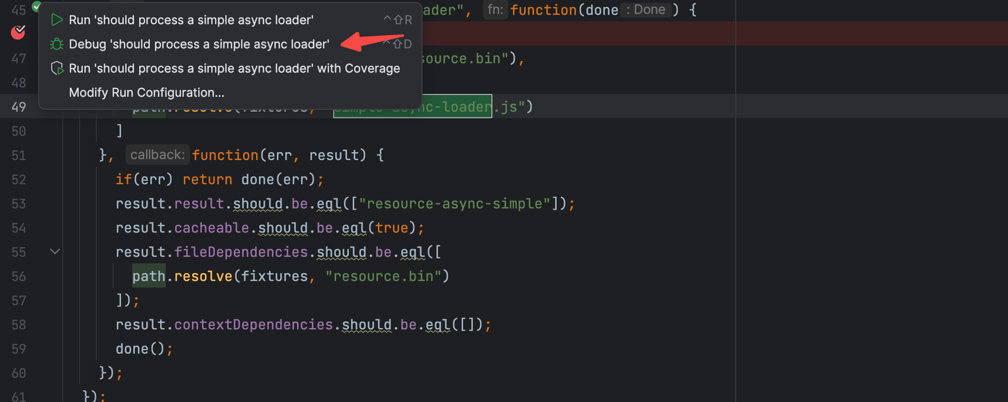This screenshot has height=402, width=1008.
Task: Click 'contextDependencies' property on line 58
Action: tap(253, 324)
